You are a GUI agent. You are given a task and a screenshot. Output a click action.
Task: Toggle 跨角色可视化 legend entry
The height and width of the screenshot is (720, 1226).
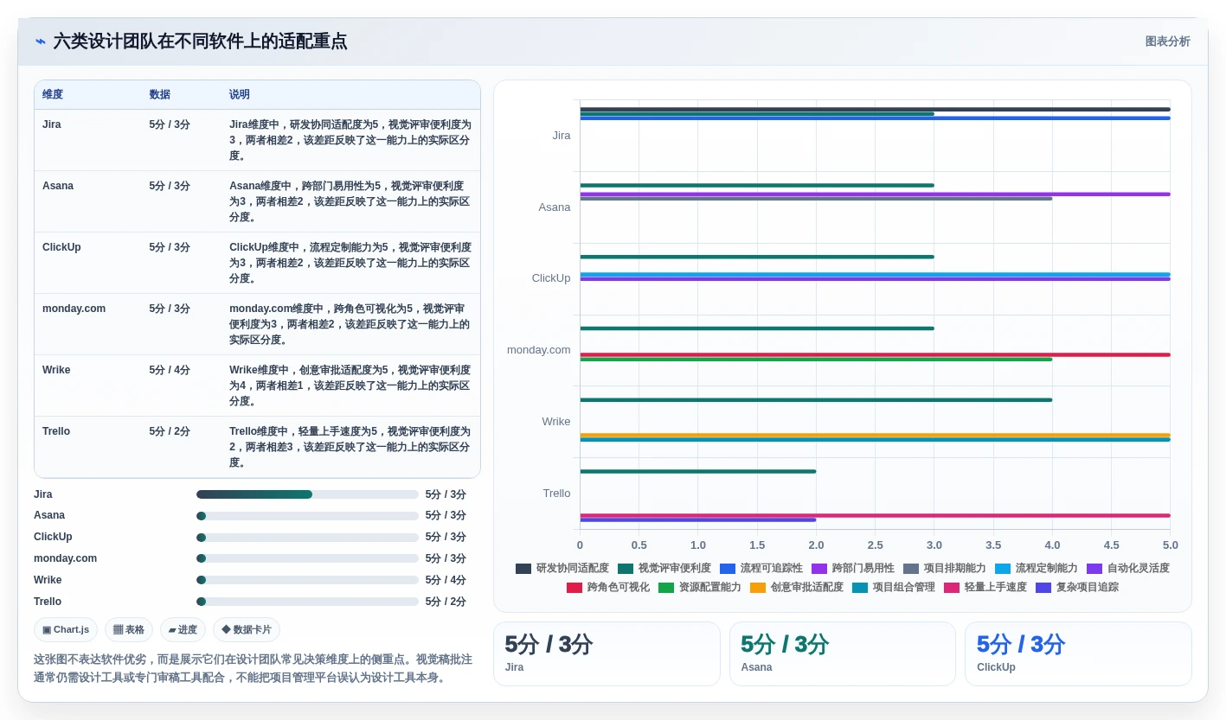608,587
